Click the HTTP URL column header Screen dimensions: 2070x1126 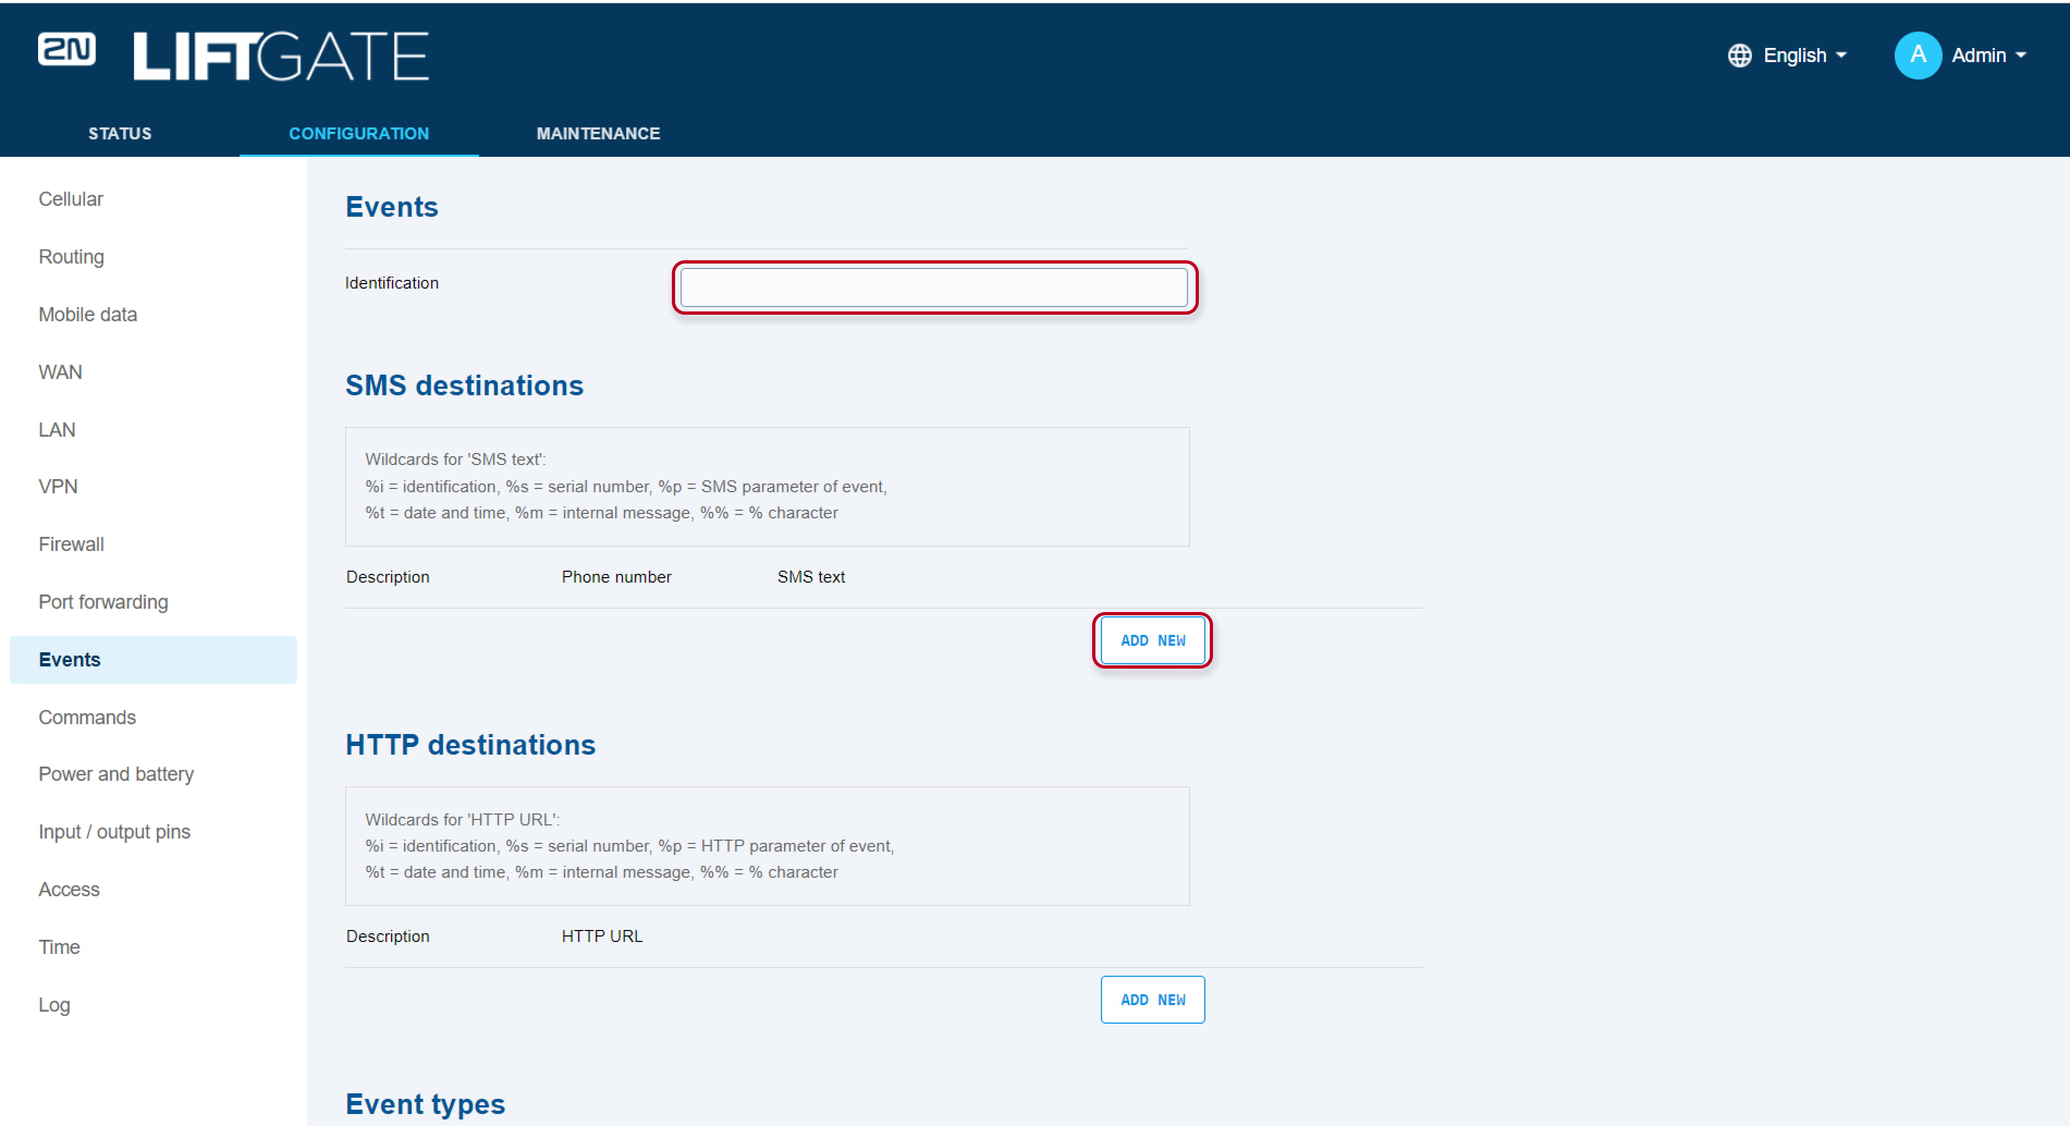click(602, 937)
